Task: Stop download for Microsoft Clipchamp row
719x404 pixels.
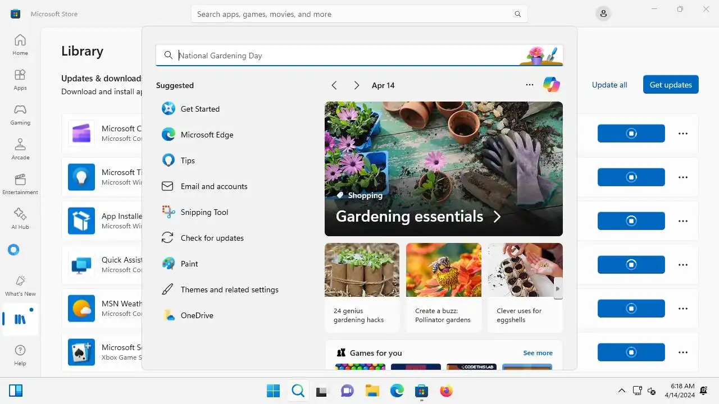Action: (631, 134)
